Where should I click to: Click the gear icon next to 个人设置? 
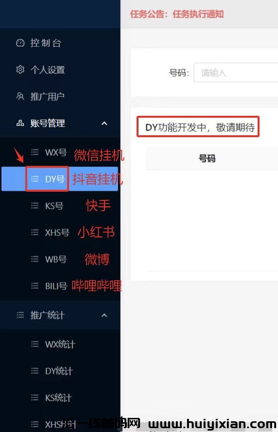[x=20, y=70]
